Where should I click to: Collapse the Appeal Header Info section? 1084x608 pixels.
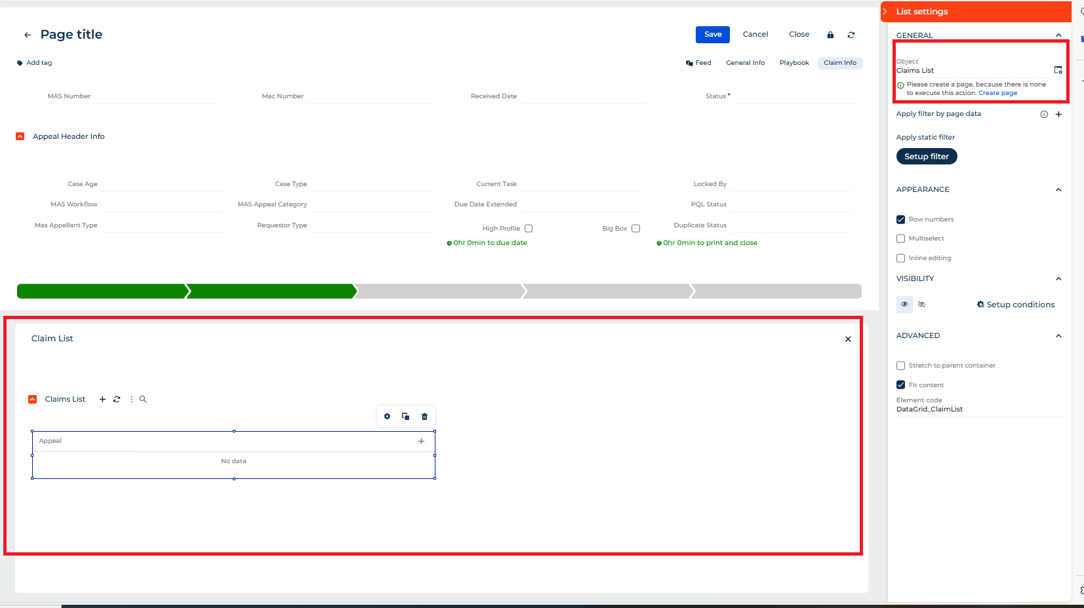(20, 136)
